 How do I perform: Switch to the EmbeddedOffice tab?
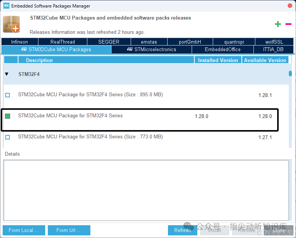(223, 50)
